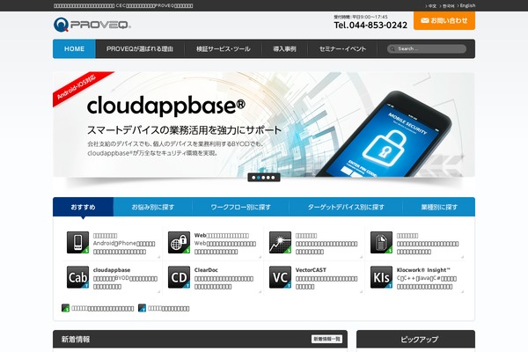Click the PROVEQ logo
Image resolution: width=528 pixels, height=352 pixels.
click(92, 25)
